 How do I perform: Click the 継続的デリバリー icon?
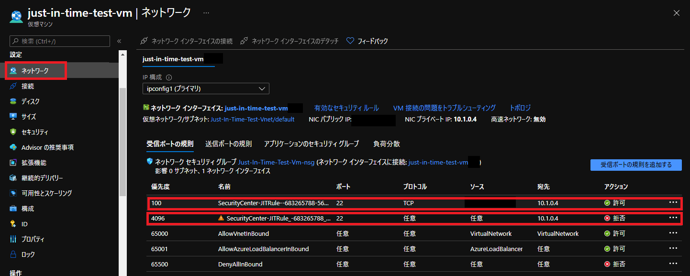click(13, 178)
